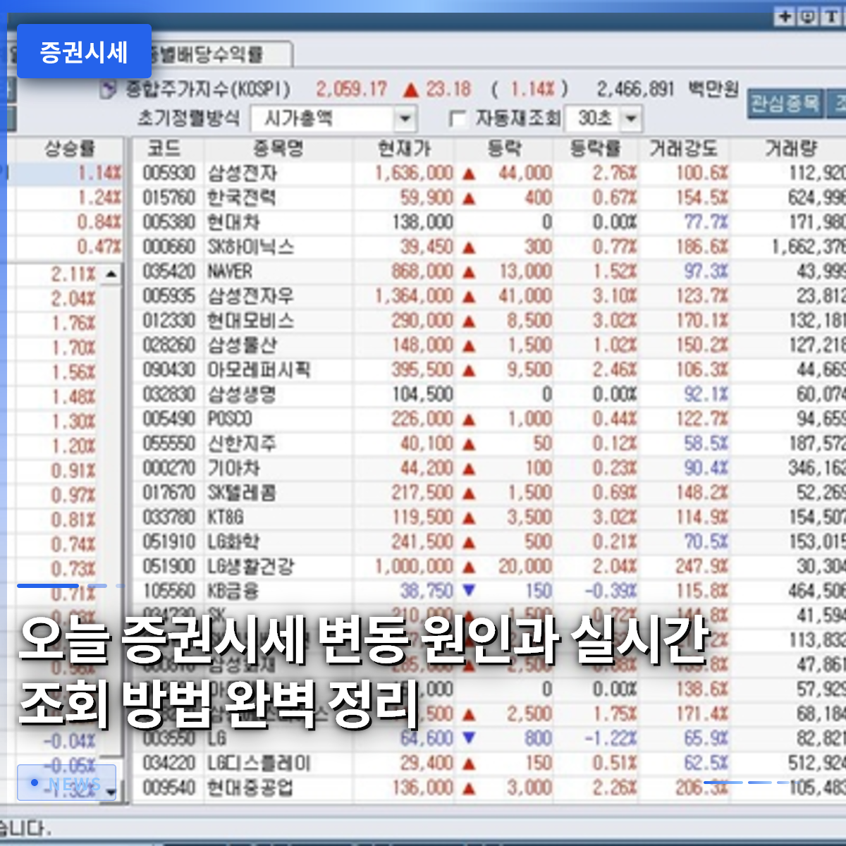
Task: Select the 한국전력 stock name
Action: point(242,198)
